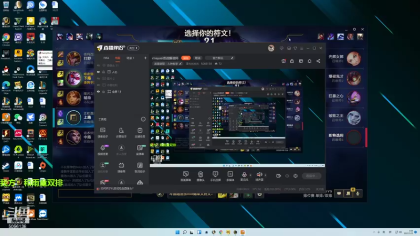Select the orange highlighted scene tab
This screenshot has width=420, height=236.
tap(118, 58)
